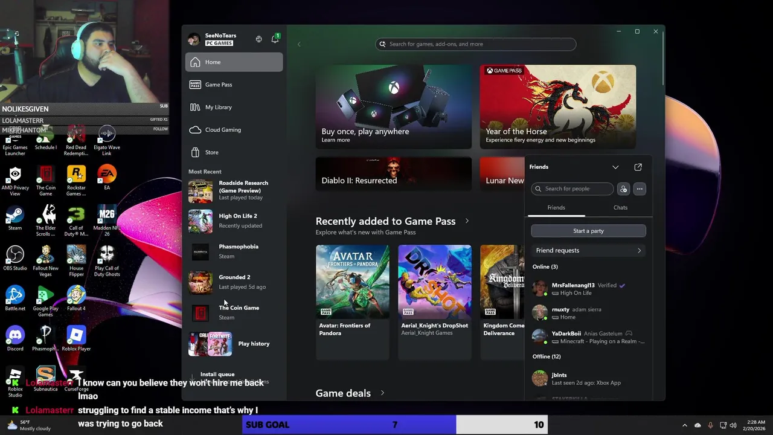This screenshot has height=435, width=773.
Task: Open Phasmophobia in Most Recent list
Action: [234, 251]
